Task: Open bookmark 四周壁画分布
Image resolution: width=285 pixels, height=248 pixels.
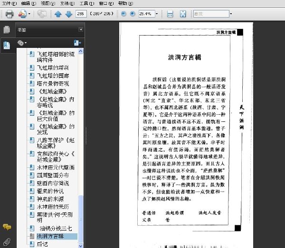Action: (x=53, y=175)
